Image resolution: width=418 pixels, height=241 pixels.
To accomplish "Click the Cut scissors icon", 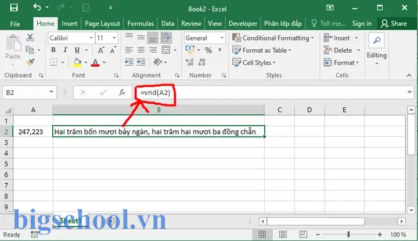I will click(x=30, y=38).
